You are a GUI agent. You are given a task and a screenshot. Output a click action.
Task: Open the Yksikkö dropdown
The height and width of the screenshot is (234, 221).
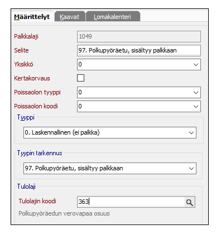(x=139, y=64)
